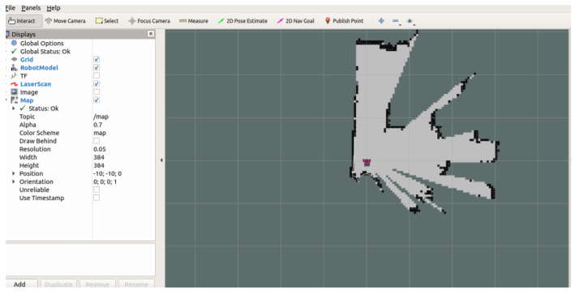This screenshot has width=575, height=293.
Task: Click the blue plus add-tool icon
Action: click(x=381, y=21)
